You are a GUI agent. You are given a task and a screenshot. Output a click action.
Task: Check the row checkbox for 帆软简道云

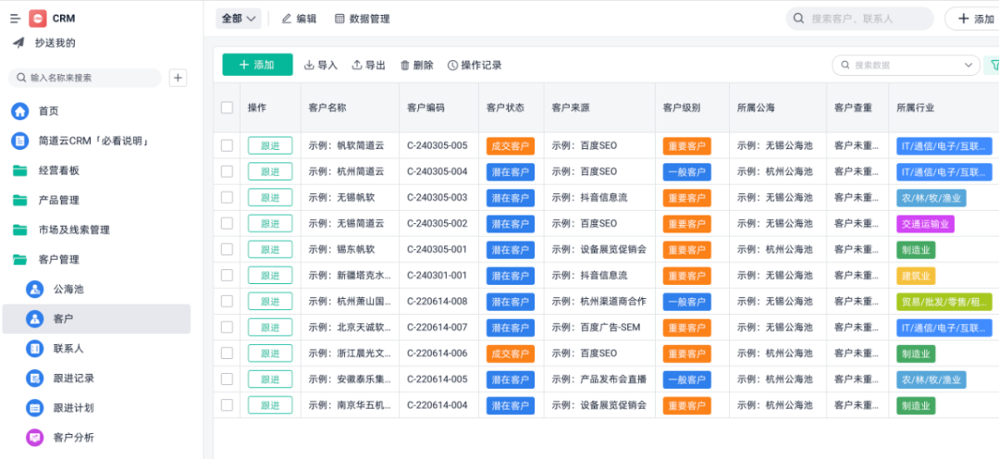[227, 145]
